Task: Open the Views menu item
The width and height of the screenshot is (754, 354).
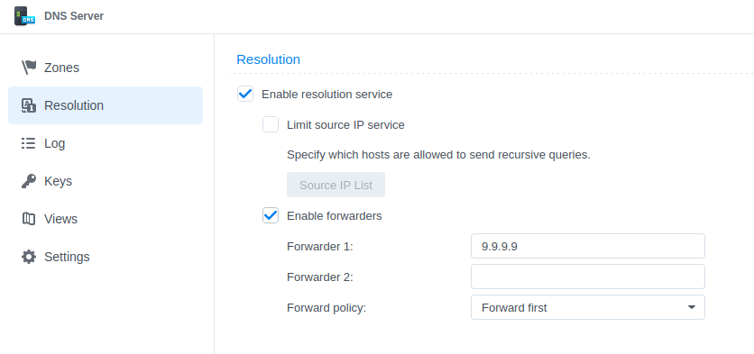Action: pyautogui.click(x=106, y=219)
